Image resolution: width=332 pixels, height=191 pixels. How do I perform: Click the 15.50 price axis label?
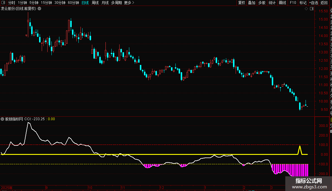(x=323, y=11)
